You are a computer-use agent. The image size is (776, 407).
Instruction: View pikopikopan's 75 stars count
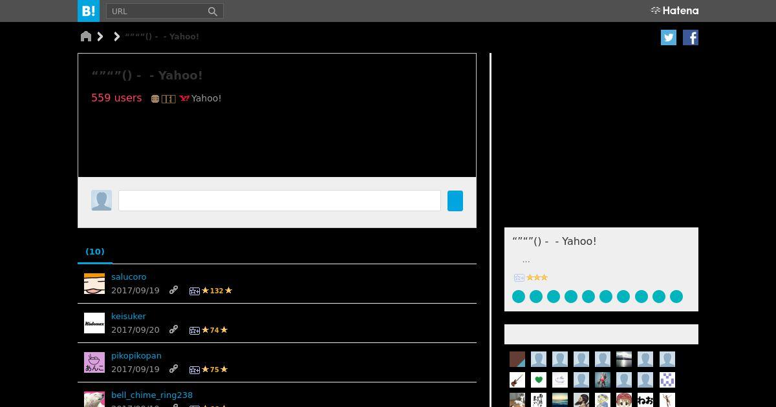(x=215, y=370)
